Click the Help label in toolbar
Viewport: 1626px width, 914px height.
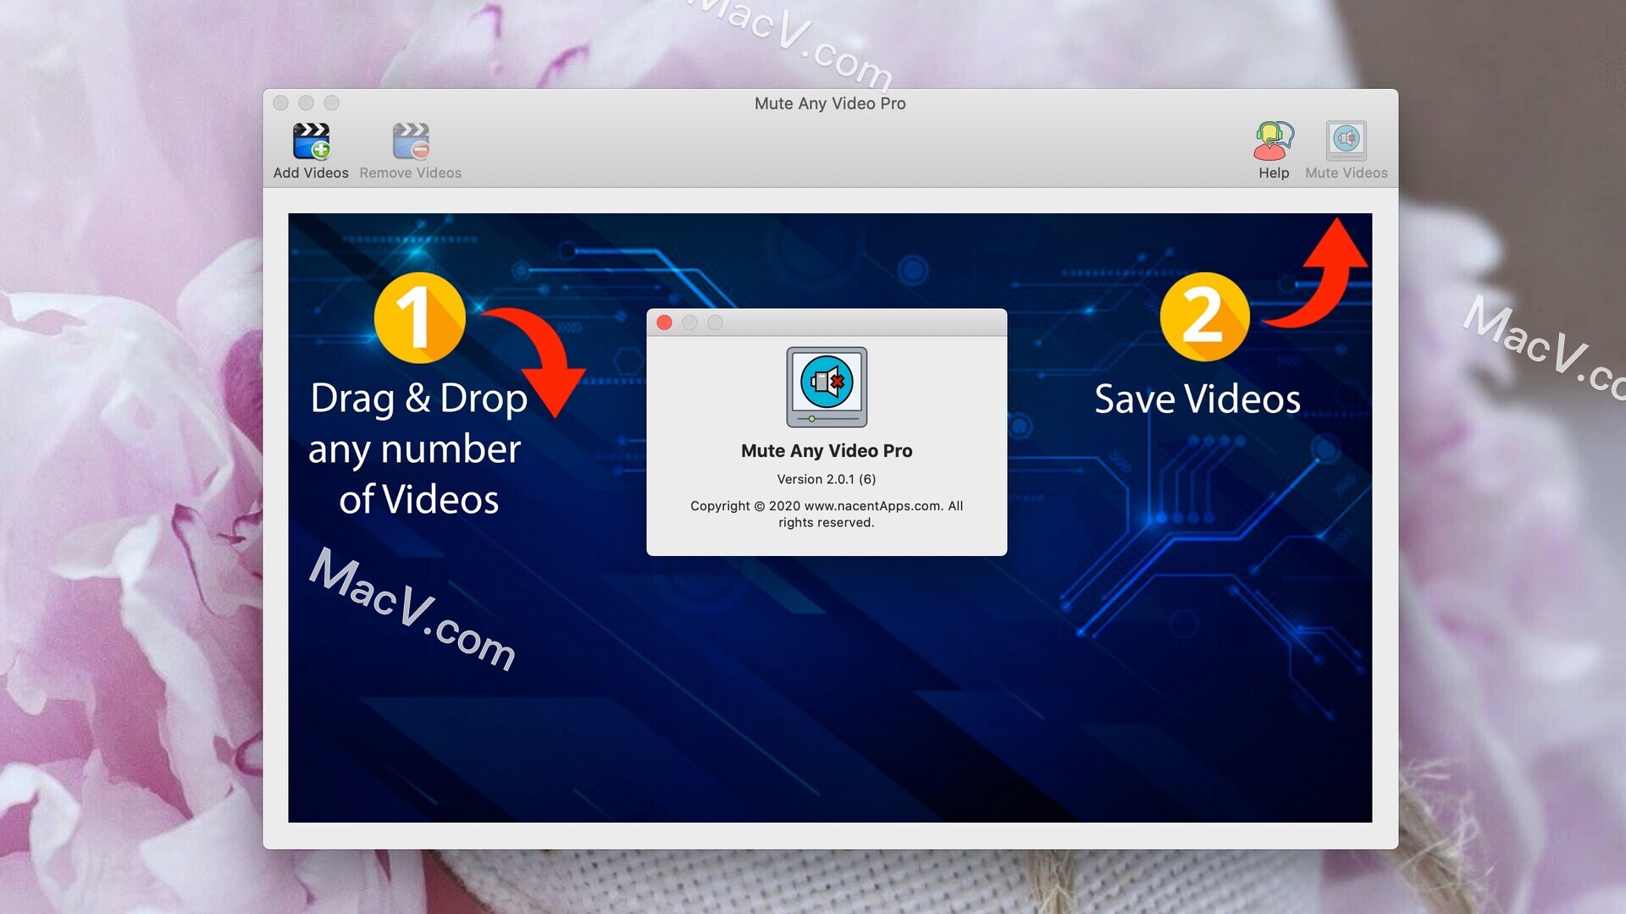click(1274, 173)
